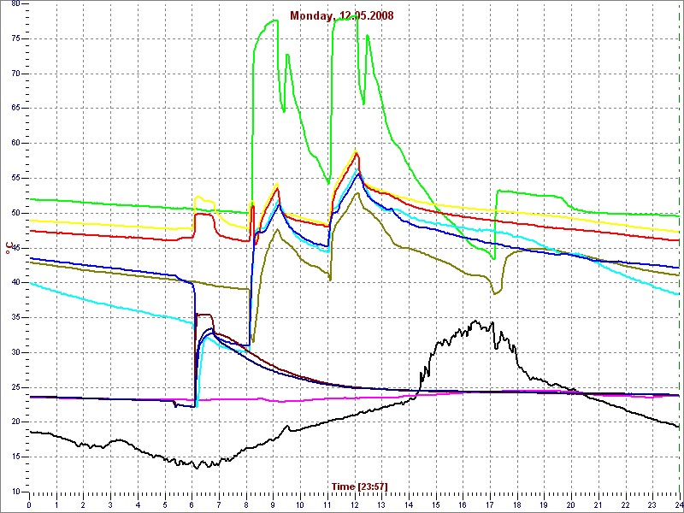This screenshot has height=513, width=684.
Task: Select the y-axis temperature label 55
Action: coord(15,178)
